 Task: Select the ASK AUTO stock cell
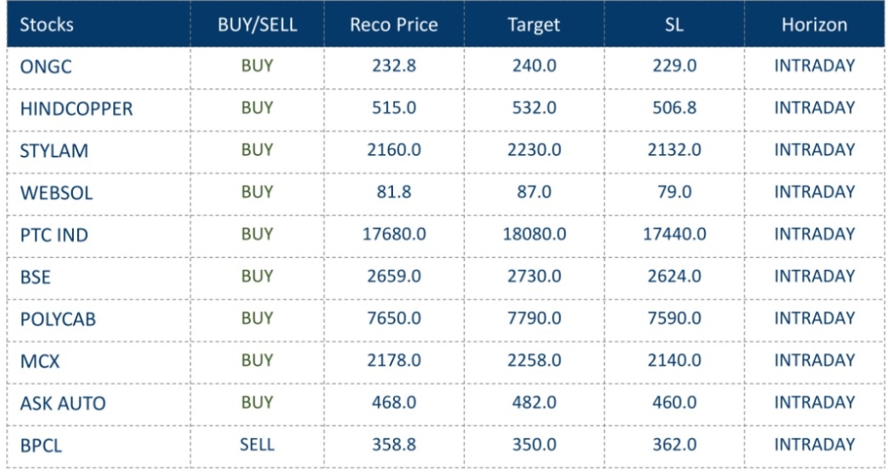pos(62,403)
